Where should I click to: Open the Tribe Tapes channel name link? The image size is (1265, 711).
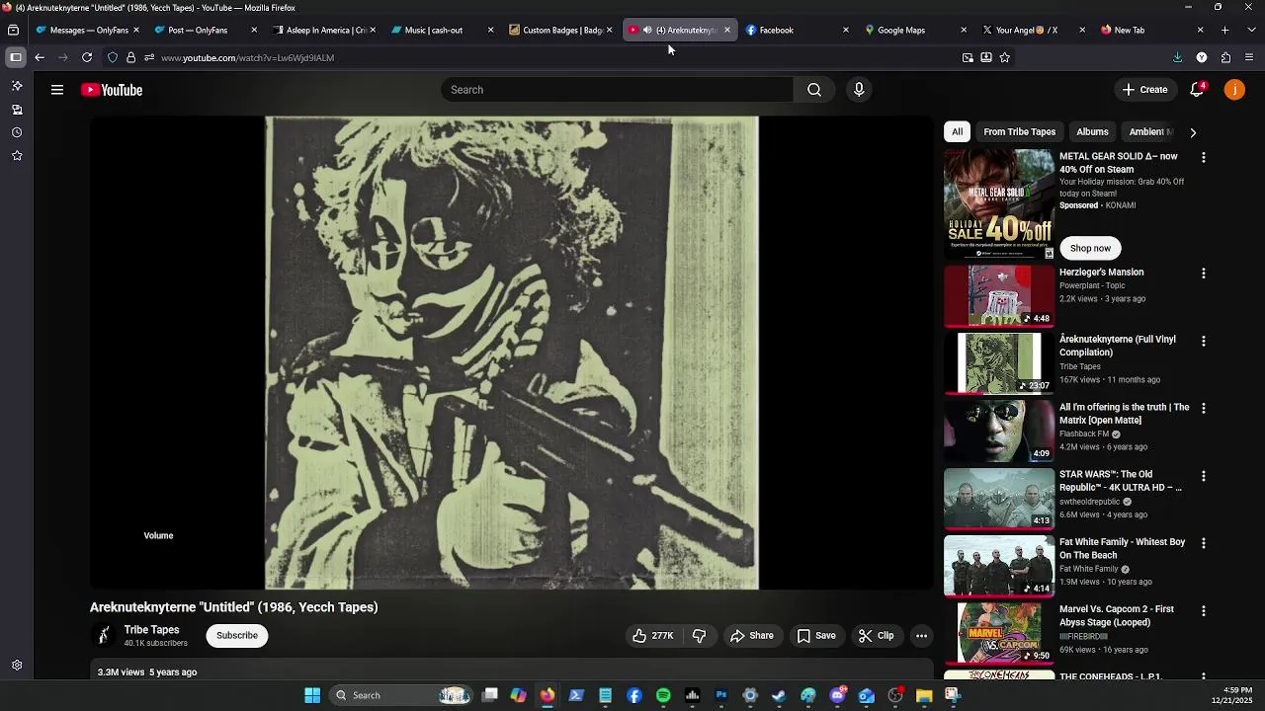151,630
